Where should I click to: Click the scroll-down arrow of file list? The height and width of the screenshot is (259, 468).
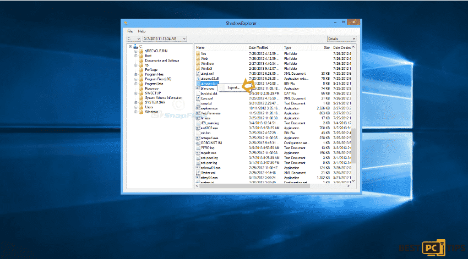pyautogui.click(x=353, y=181)
